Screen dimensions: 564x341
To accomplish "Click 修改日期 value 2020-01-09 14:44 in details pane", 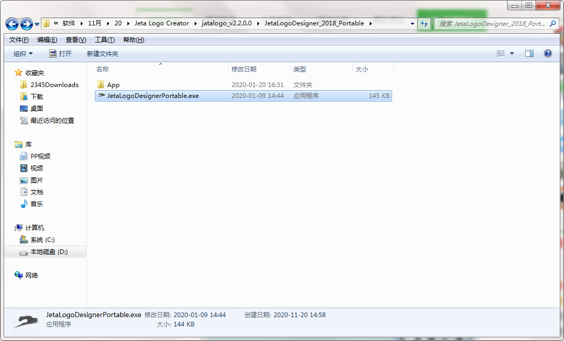I will 199,315.
